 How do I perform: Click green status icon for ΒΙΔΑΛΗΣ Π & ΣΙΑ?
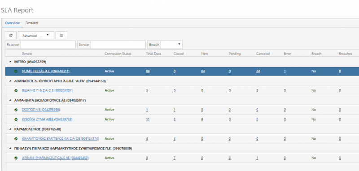16,90
